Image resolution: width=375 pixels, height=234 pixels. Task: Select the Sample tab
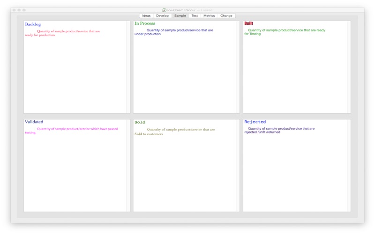tap(180, 16)
